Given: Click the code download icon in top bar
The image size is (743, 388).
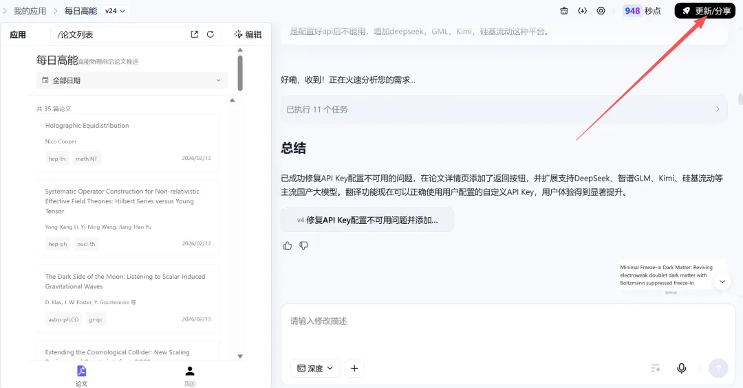Looking at the screenshot, I should coord(583,11).
